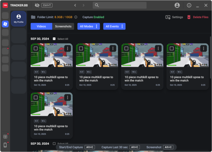
Task: Toggle the hide overlay eye-slash icon
Action: tap(37, 5)
